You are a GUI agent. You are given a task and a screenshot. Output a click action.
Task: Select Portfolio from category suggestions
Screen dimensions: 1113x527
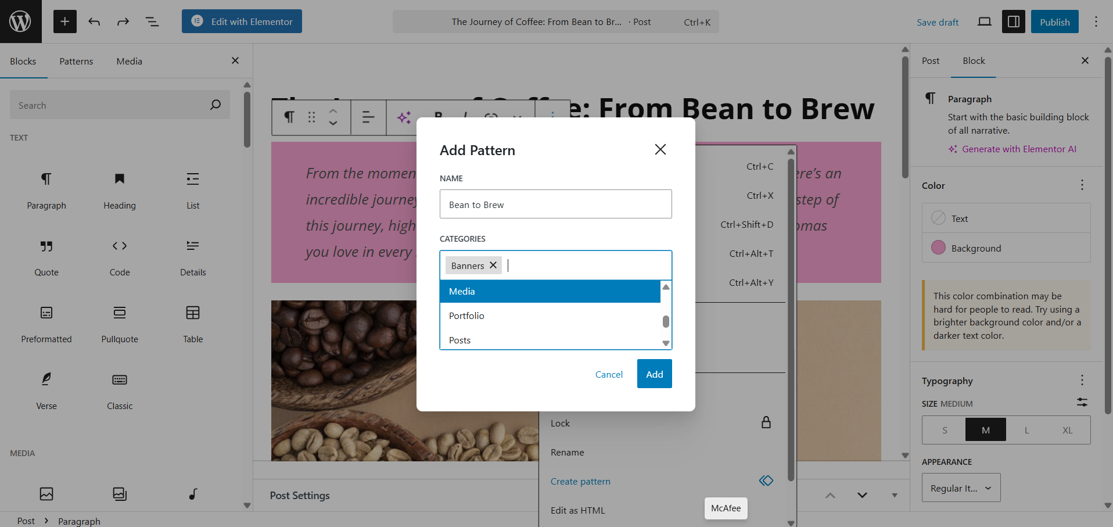pyautogui.click(x=550, y=316)
